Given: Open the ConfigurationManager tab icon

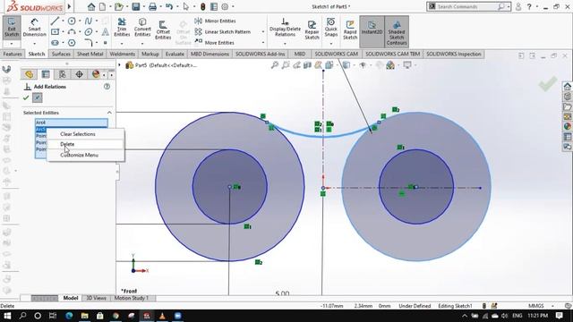Looking at the screenshot, I should (x=63, y=74).
